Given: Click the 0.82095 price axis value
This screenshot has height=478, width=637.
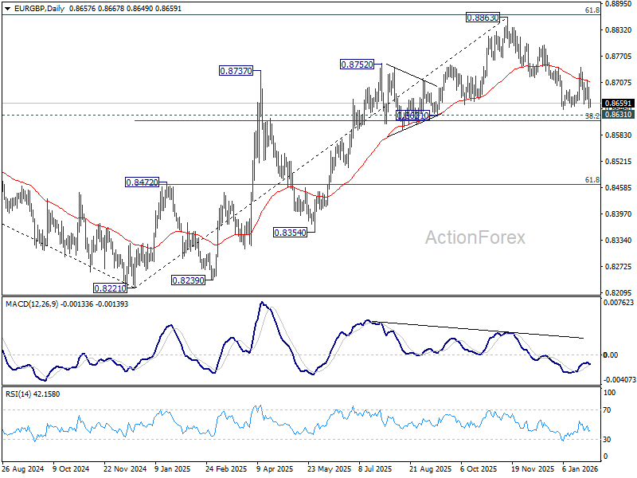Looking at the screenshot, I should coord(619,293).
